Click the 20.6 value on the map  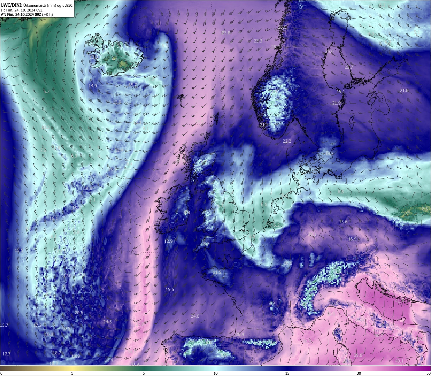(x=79, y=313)
